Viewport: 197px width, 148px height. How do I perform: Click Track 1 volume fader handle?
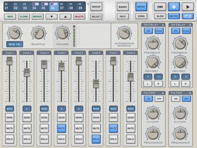(9, 61)
